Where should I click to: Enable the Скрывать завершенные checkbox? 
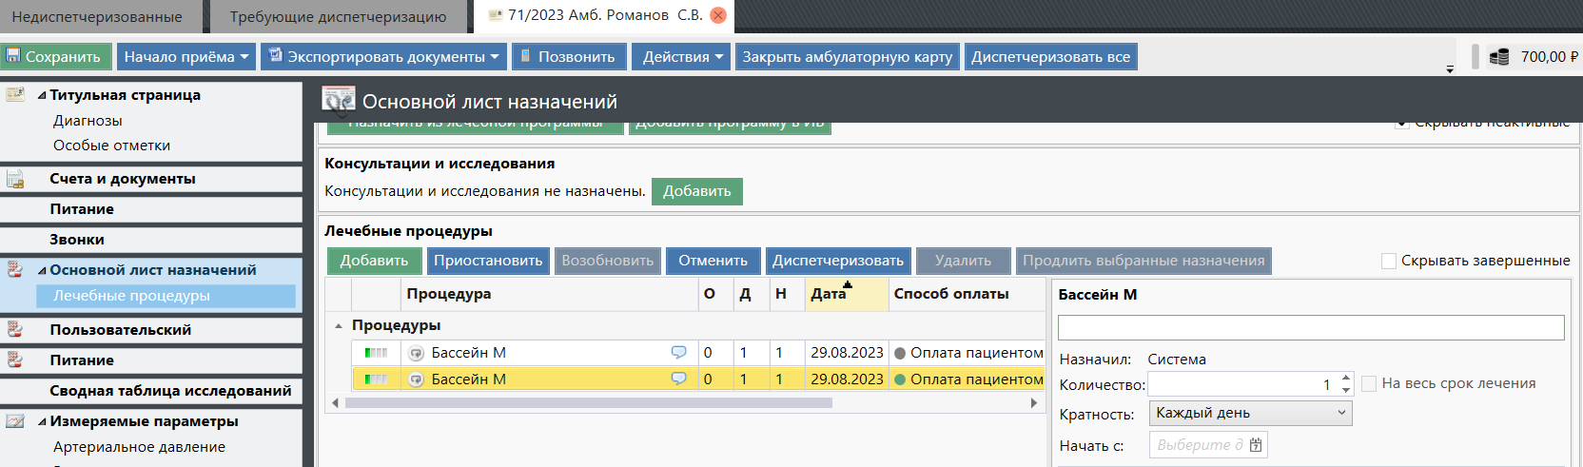pyautogui.click(x=1389, y=261)
